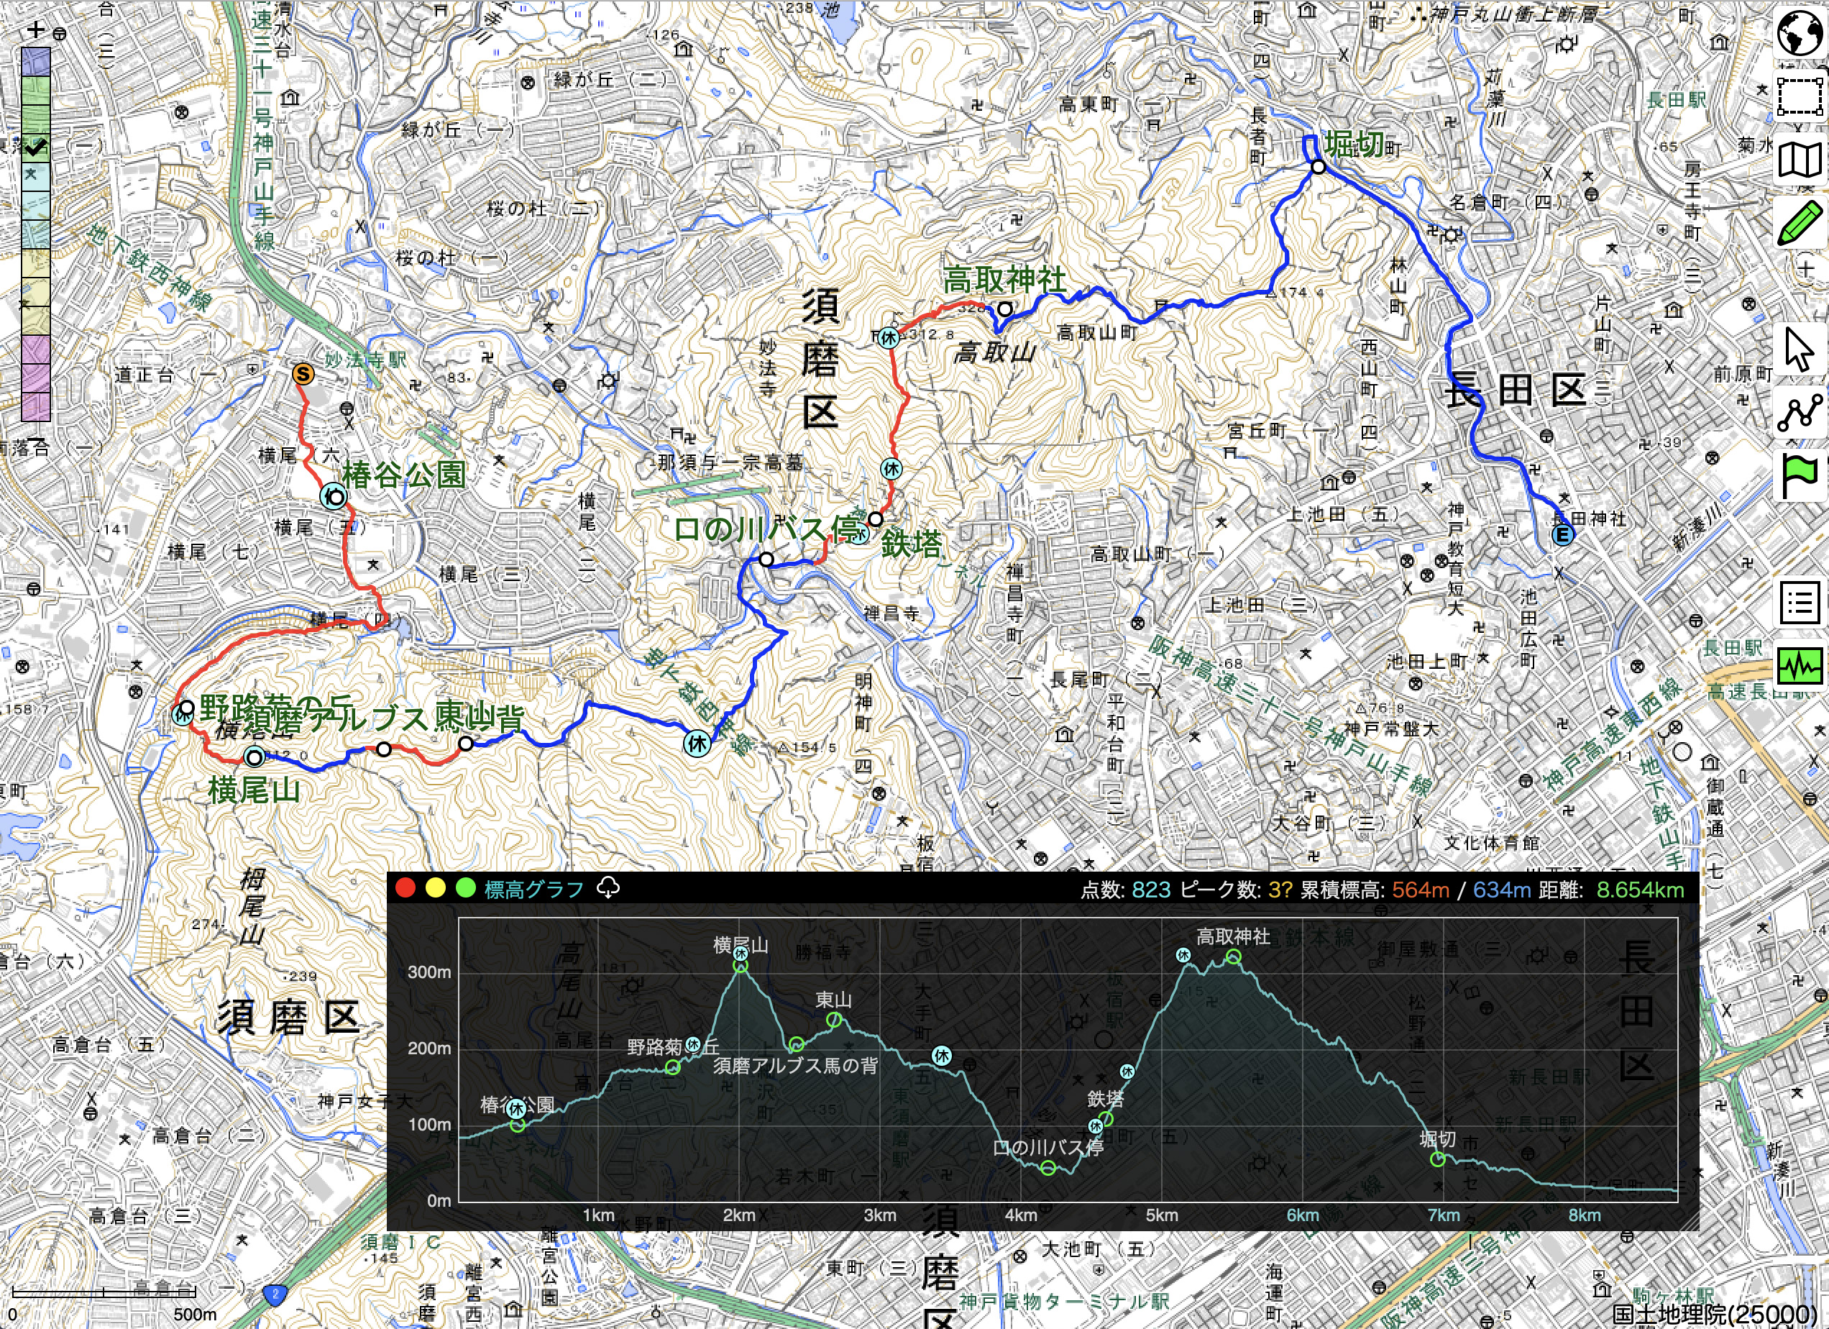Screen dimensions: 1829x1329
Task: Expand the plus icon above color palette
Action: tap(35, 31)
